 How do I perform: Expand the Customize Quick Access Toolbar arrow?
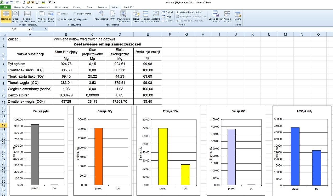point(54,2)
